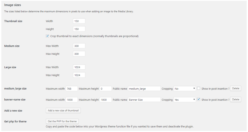Click banner-name Maximum width field

click(x=72, y=100)
